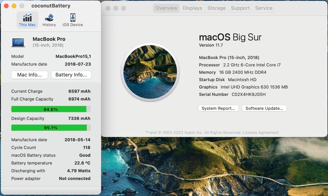This screenshot has width=328, height=196.
Task: Click the macOS Battery status Good value
Action: coord(85,155)
